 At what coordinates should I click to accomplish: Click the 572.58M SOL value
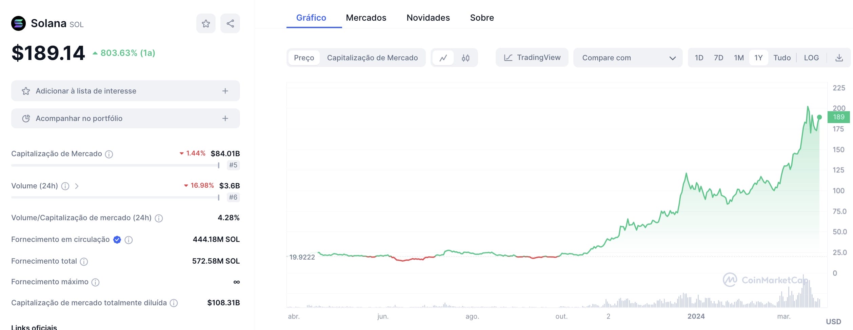click(216, 261)
